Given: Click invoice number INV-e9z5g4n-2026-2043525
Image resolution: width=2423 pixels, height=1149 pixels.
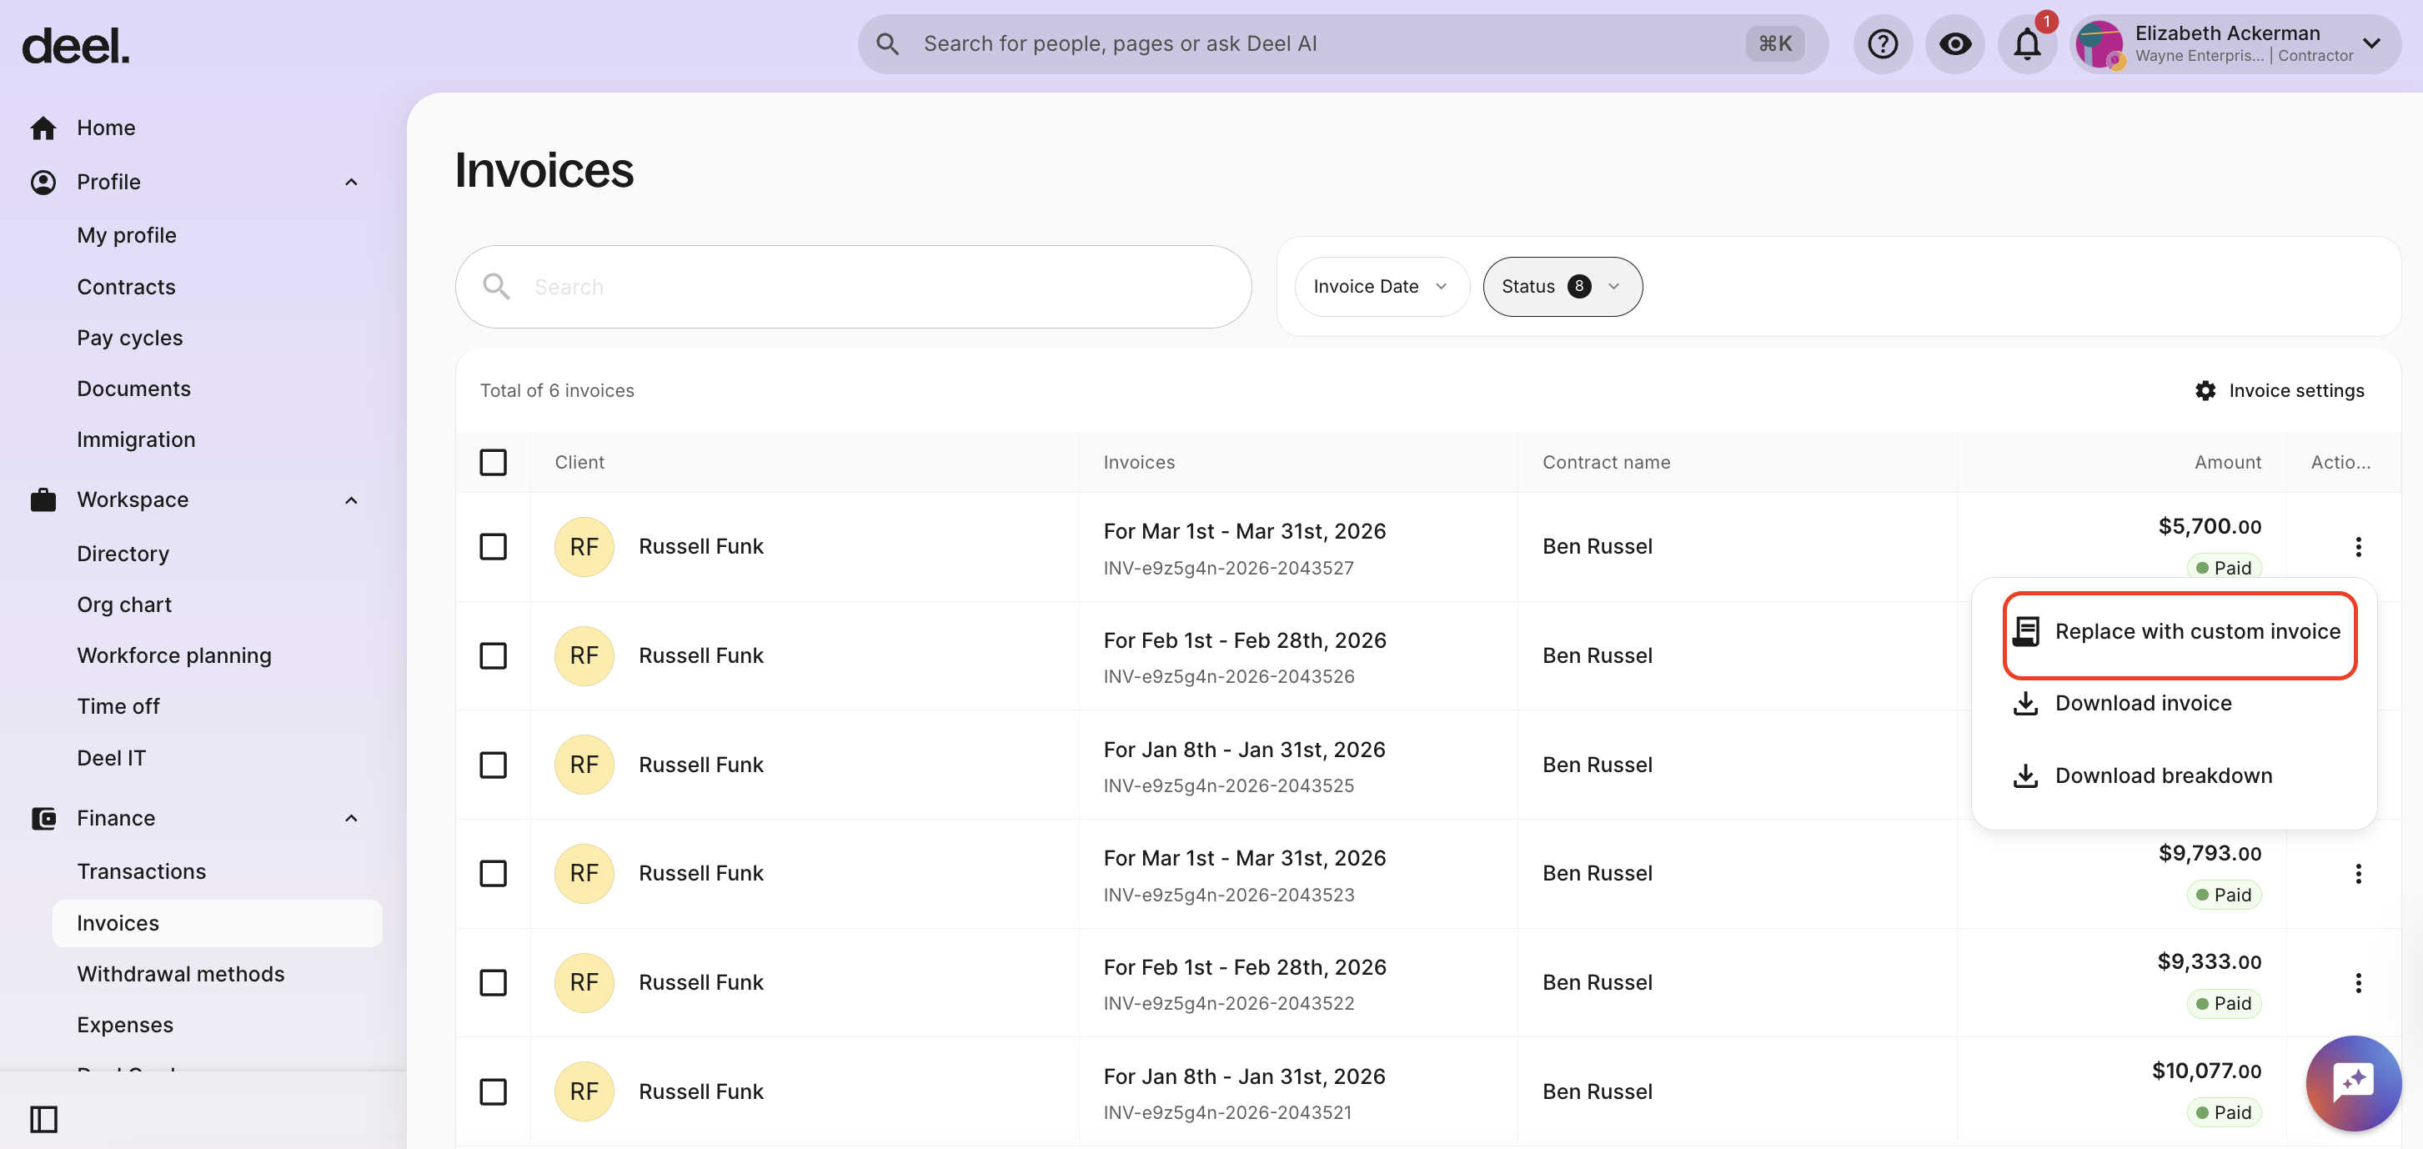Looking at the screenshot, I should pos(1228,786).
